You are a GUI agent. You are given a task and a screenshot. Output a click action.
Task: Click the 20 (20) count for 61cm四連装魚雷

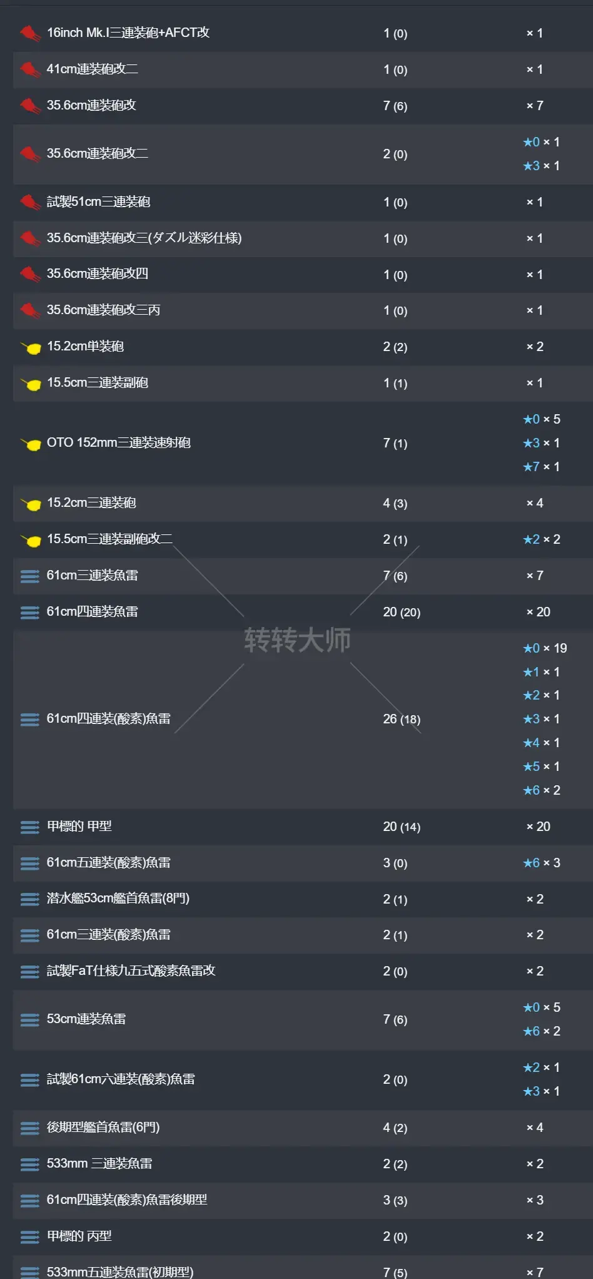tap(402, 612)
